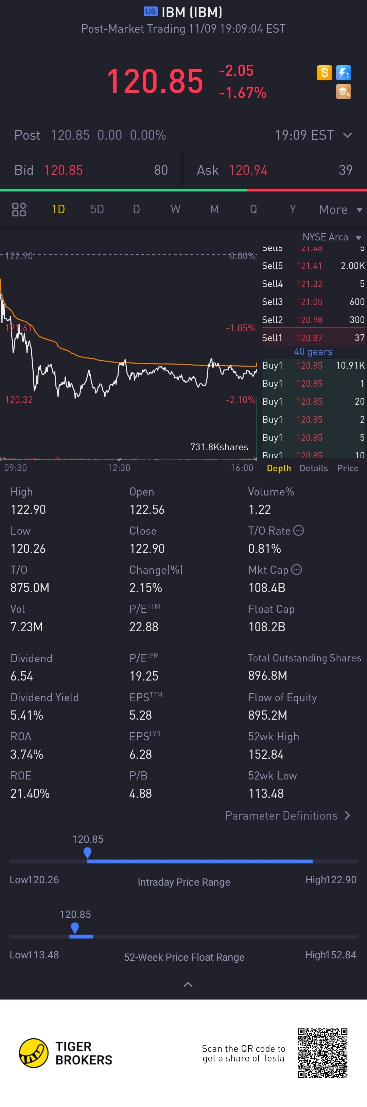Tap the Tesla share QR code
Viewport: 367px width, 1107px height.
coord(322,1053)
